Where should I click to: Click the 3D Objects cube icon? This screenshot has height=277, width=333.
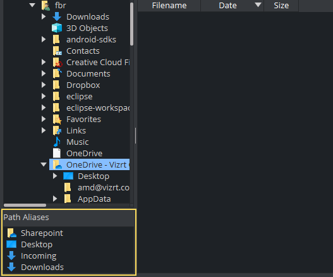(x=57, y=28)
